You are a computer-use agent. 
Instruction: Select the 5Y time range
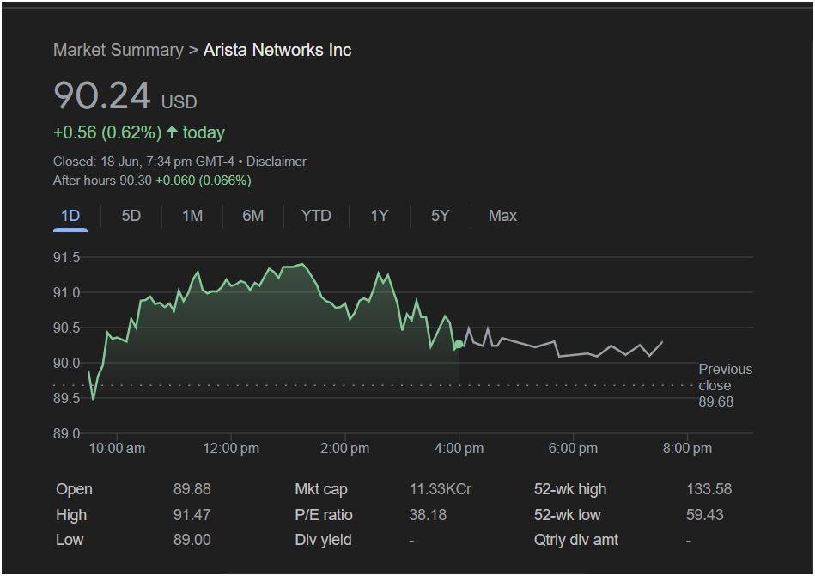click(x=440, y=216)
